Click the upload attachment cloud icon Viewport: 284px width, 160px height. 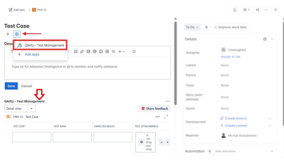pos(141,142)
